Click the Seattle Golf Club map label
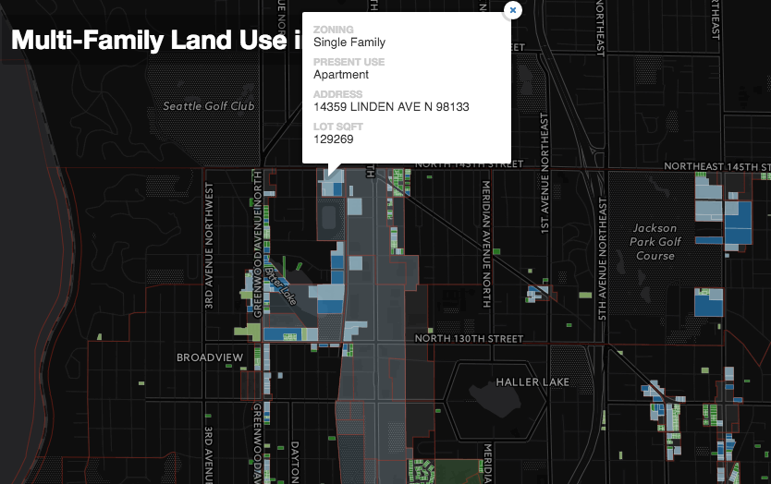The height and width of the screenshot is (484, 771). [209, 106]
